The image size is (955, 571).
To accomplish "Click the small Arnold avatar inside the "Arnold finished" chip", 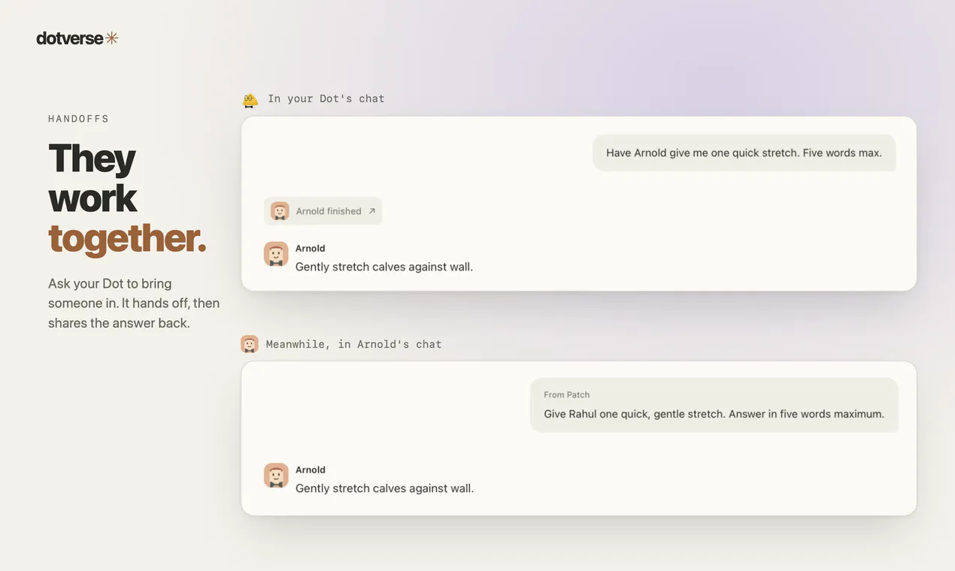I will 280,211.
